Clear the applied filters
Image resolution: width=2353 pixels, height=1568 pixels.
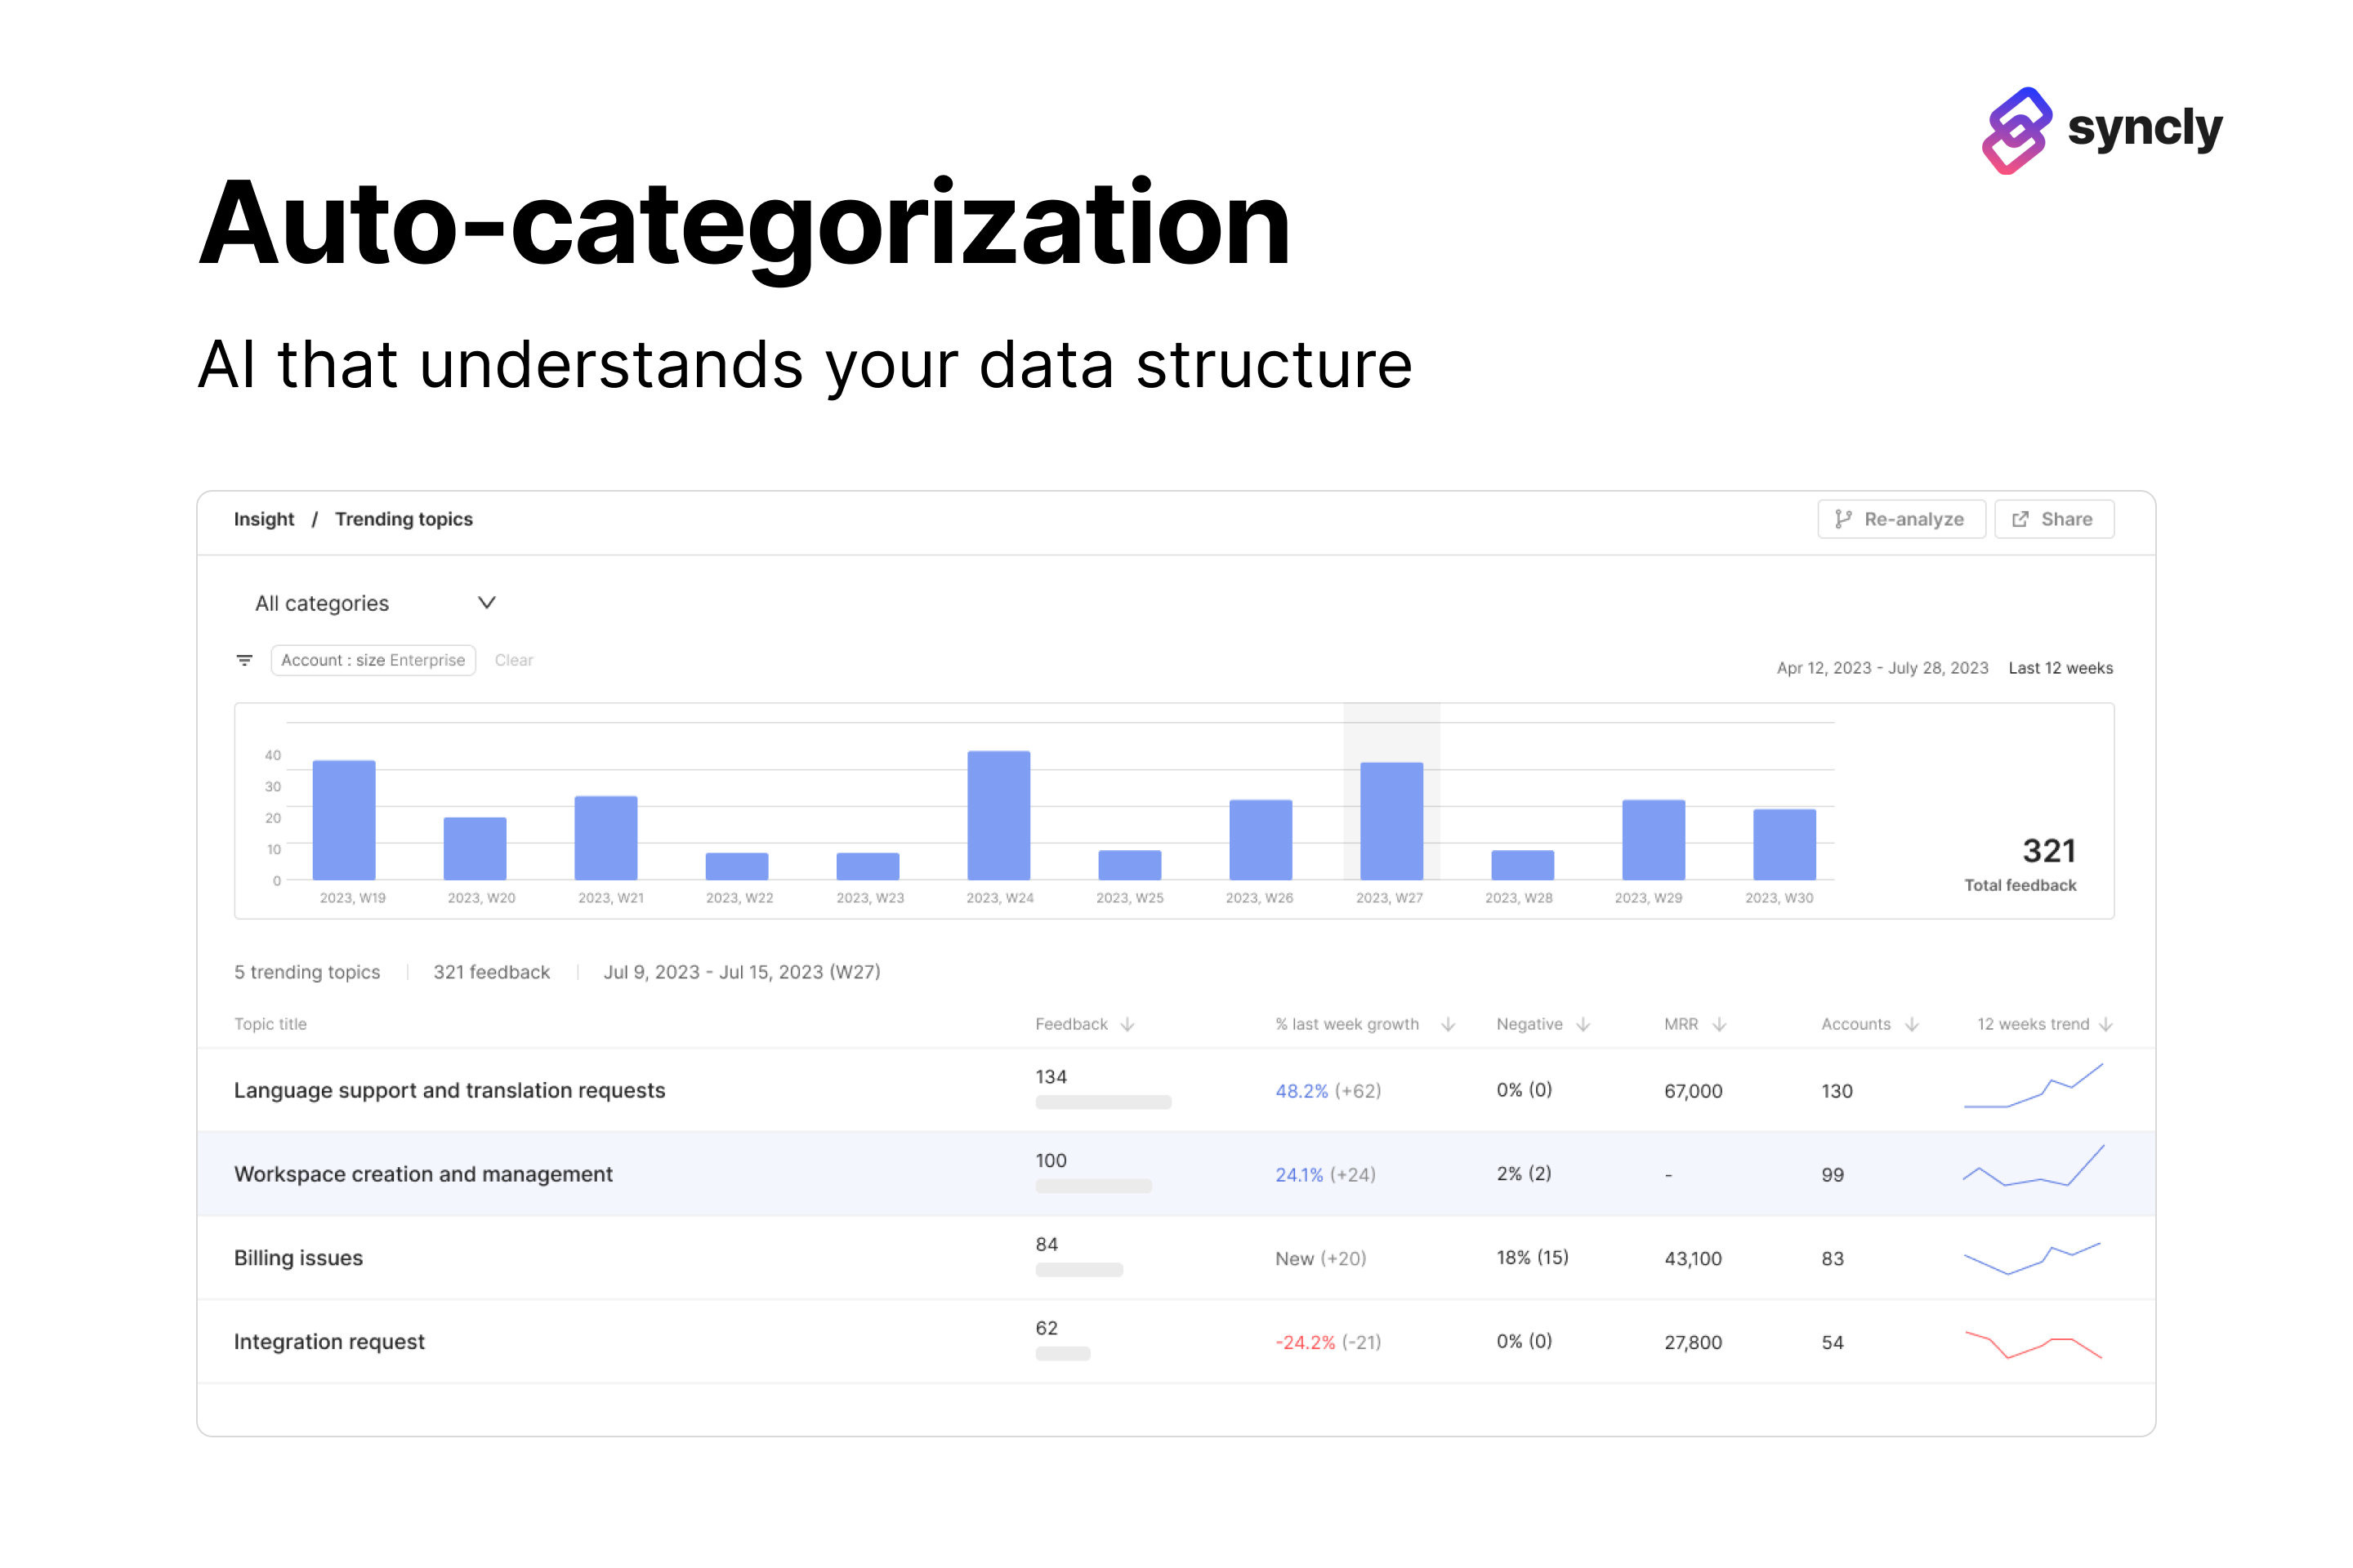(513, 660)
